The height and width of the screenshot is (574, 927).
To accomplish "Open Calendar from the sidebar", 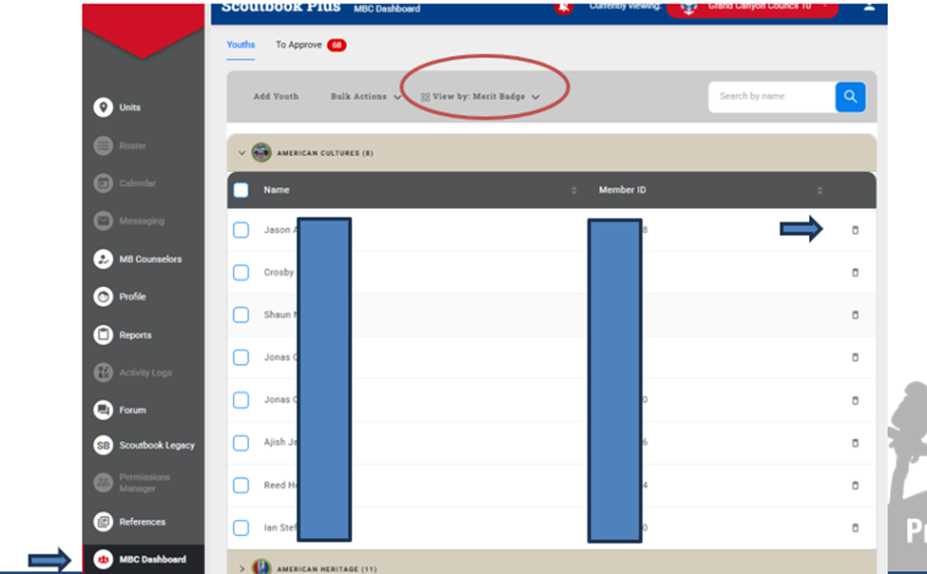I will point(125,183).
